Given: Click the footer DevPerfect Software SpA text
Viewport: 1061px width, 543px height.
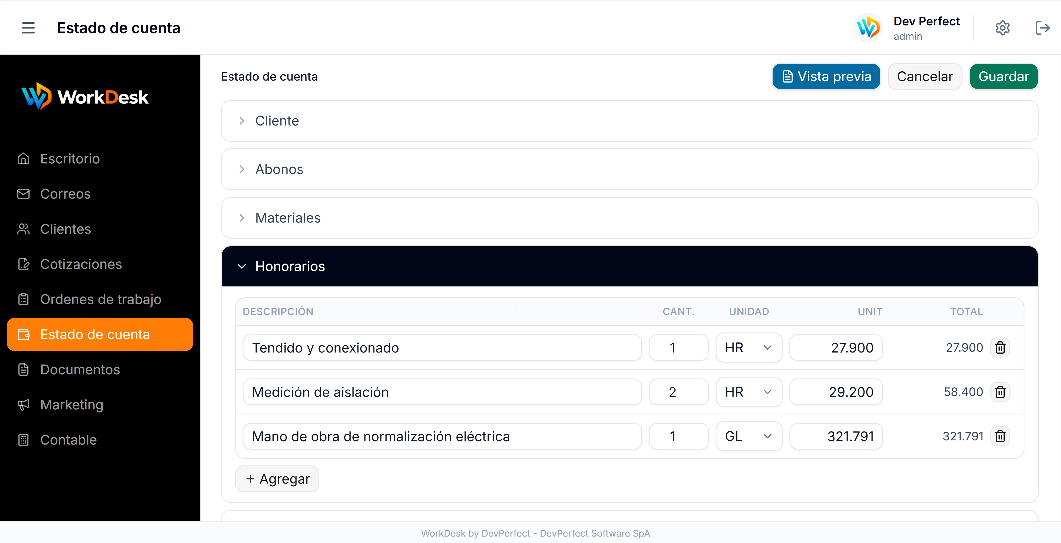Looking at the screenshot, I should [x=595, y=533].
